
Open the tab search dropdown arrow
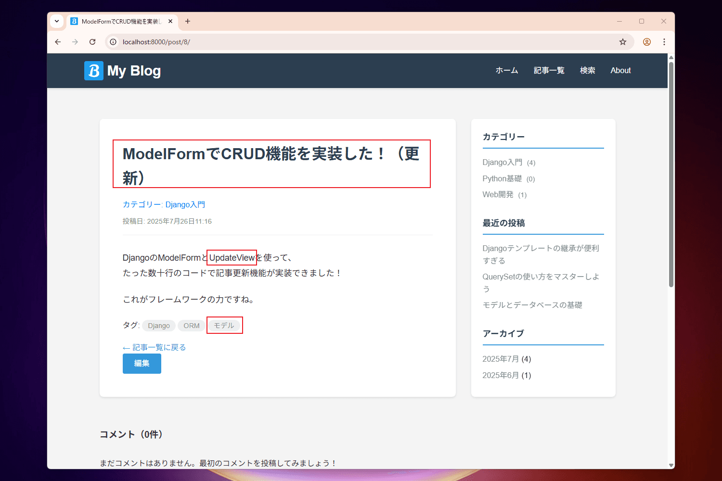pos(57,21)
